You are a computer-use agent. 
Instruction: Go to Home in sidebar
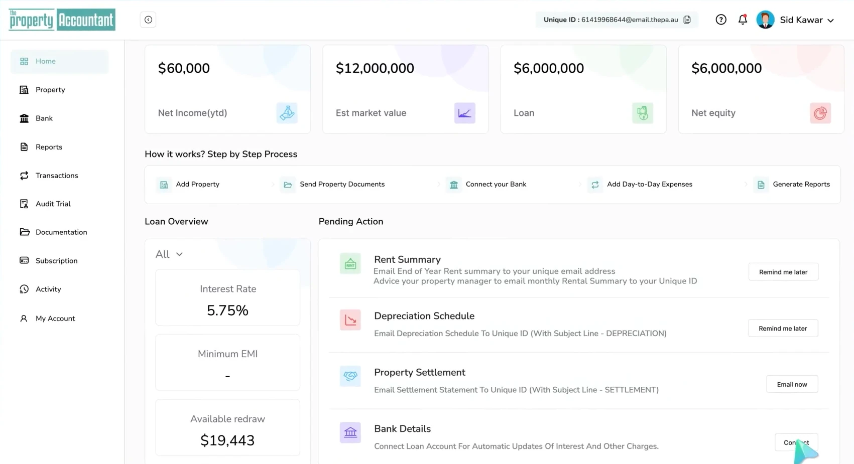(x=59, y=61)
